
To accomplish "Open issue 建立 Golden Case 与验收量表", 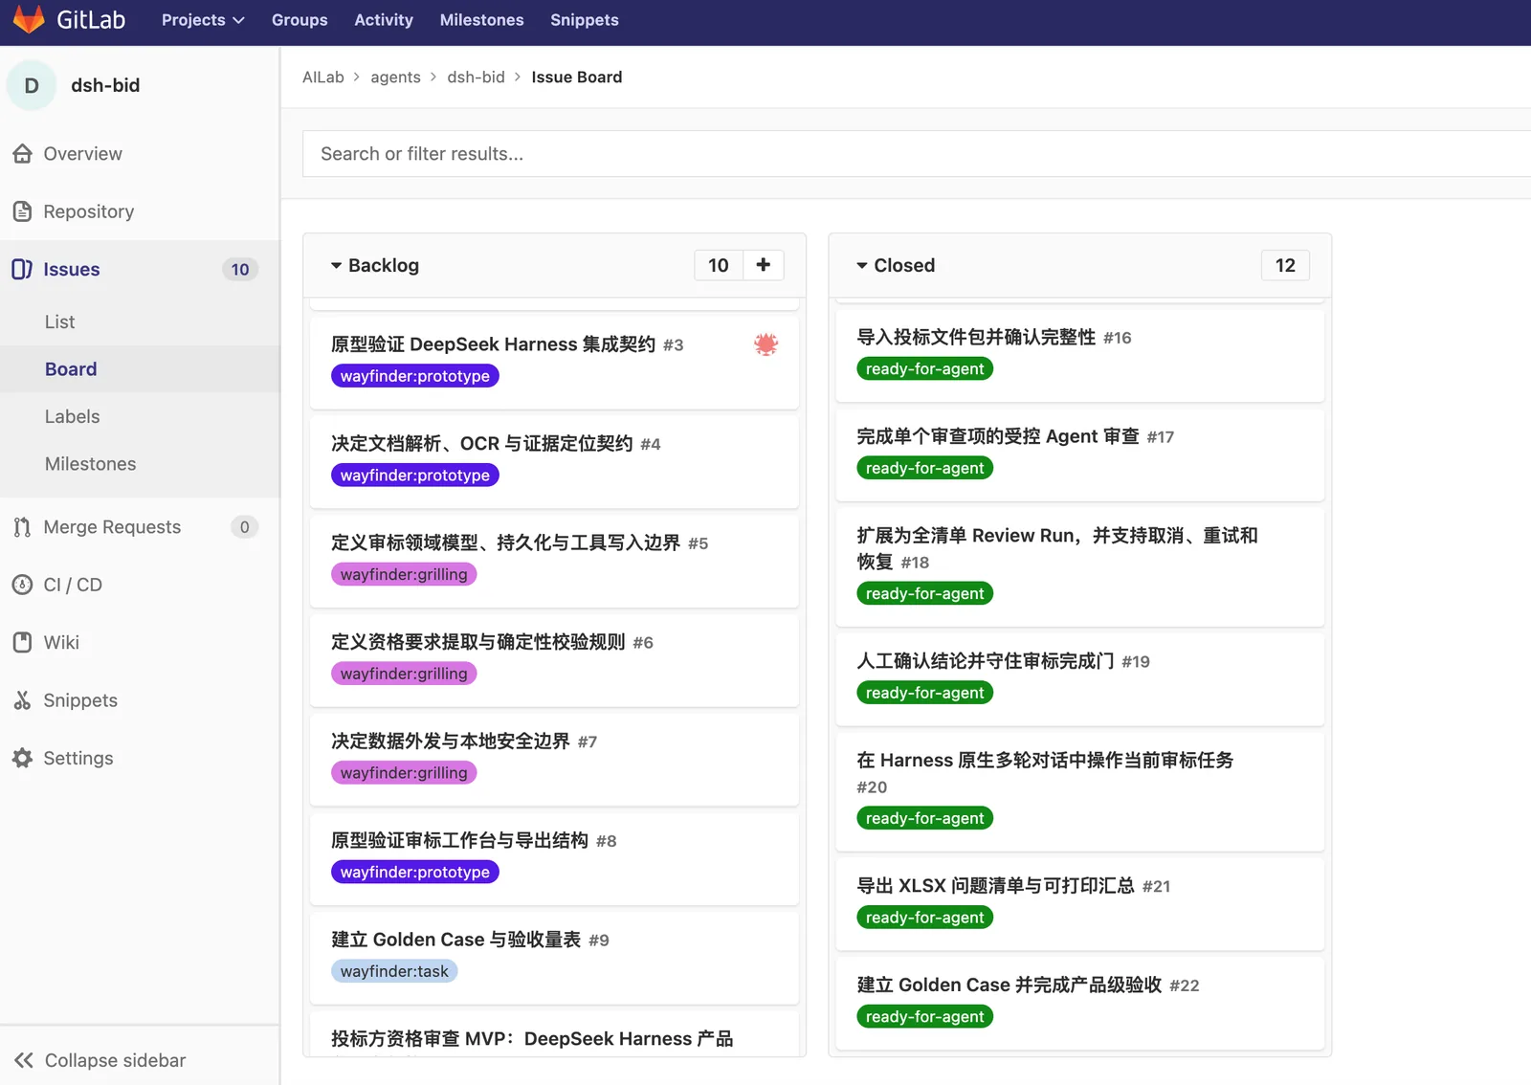I will click(456, 940).
